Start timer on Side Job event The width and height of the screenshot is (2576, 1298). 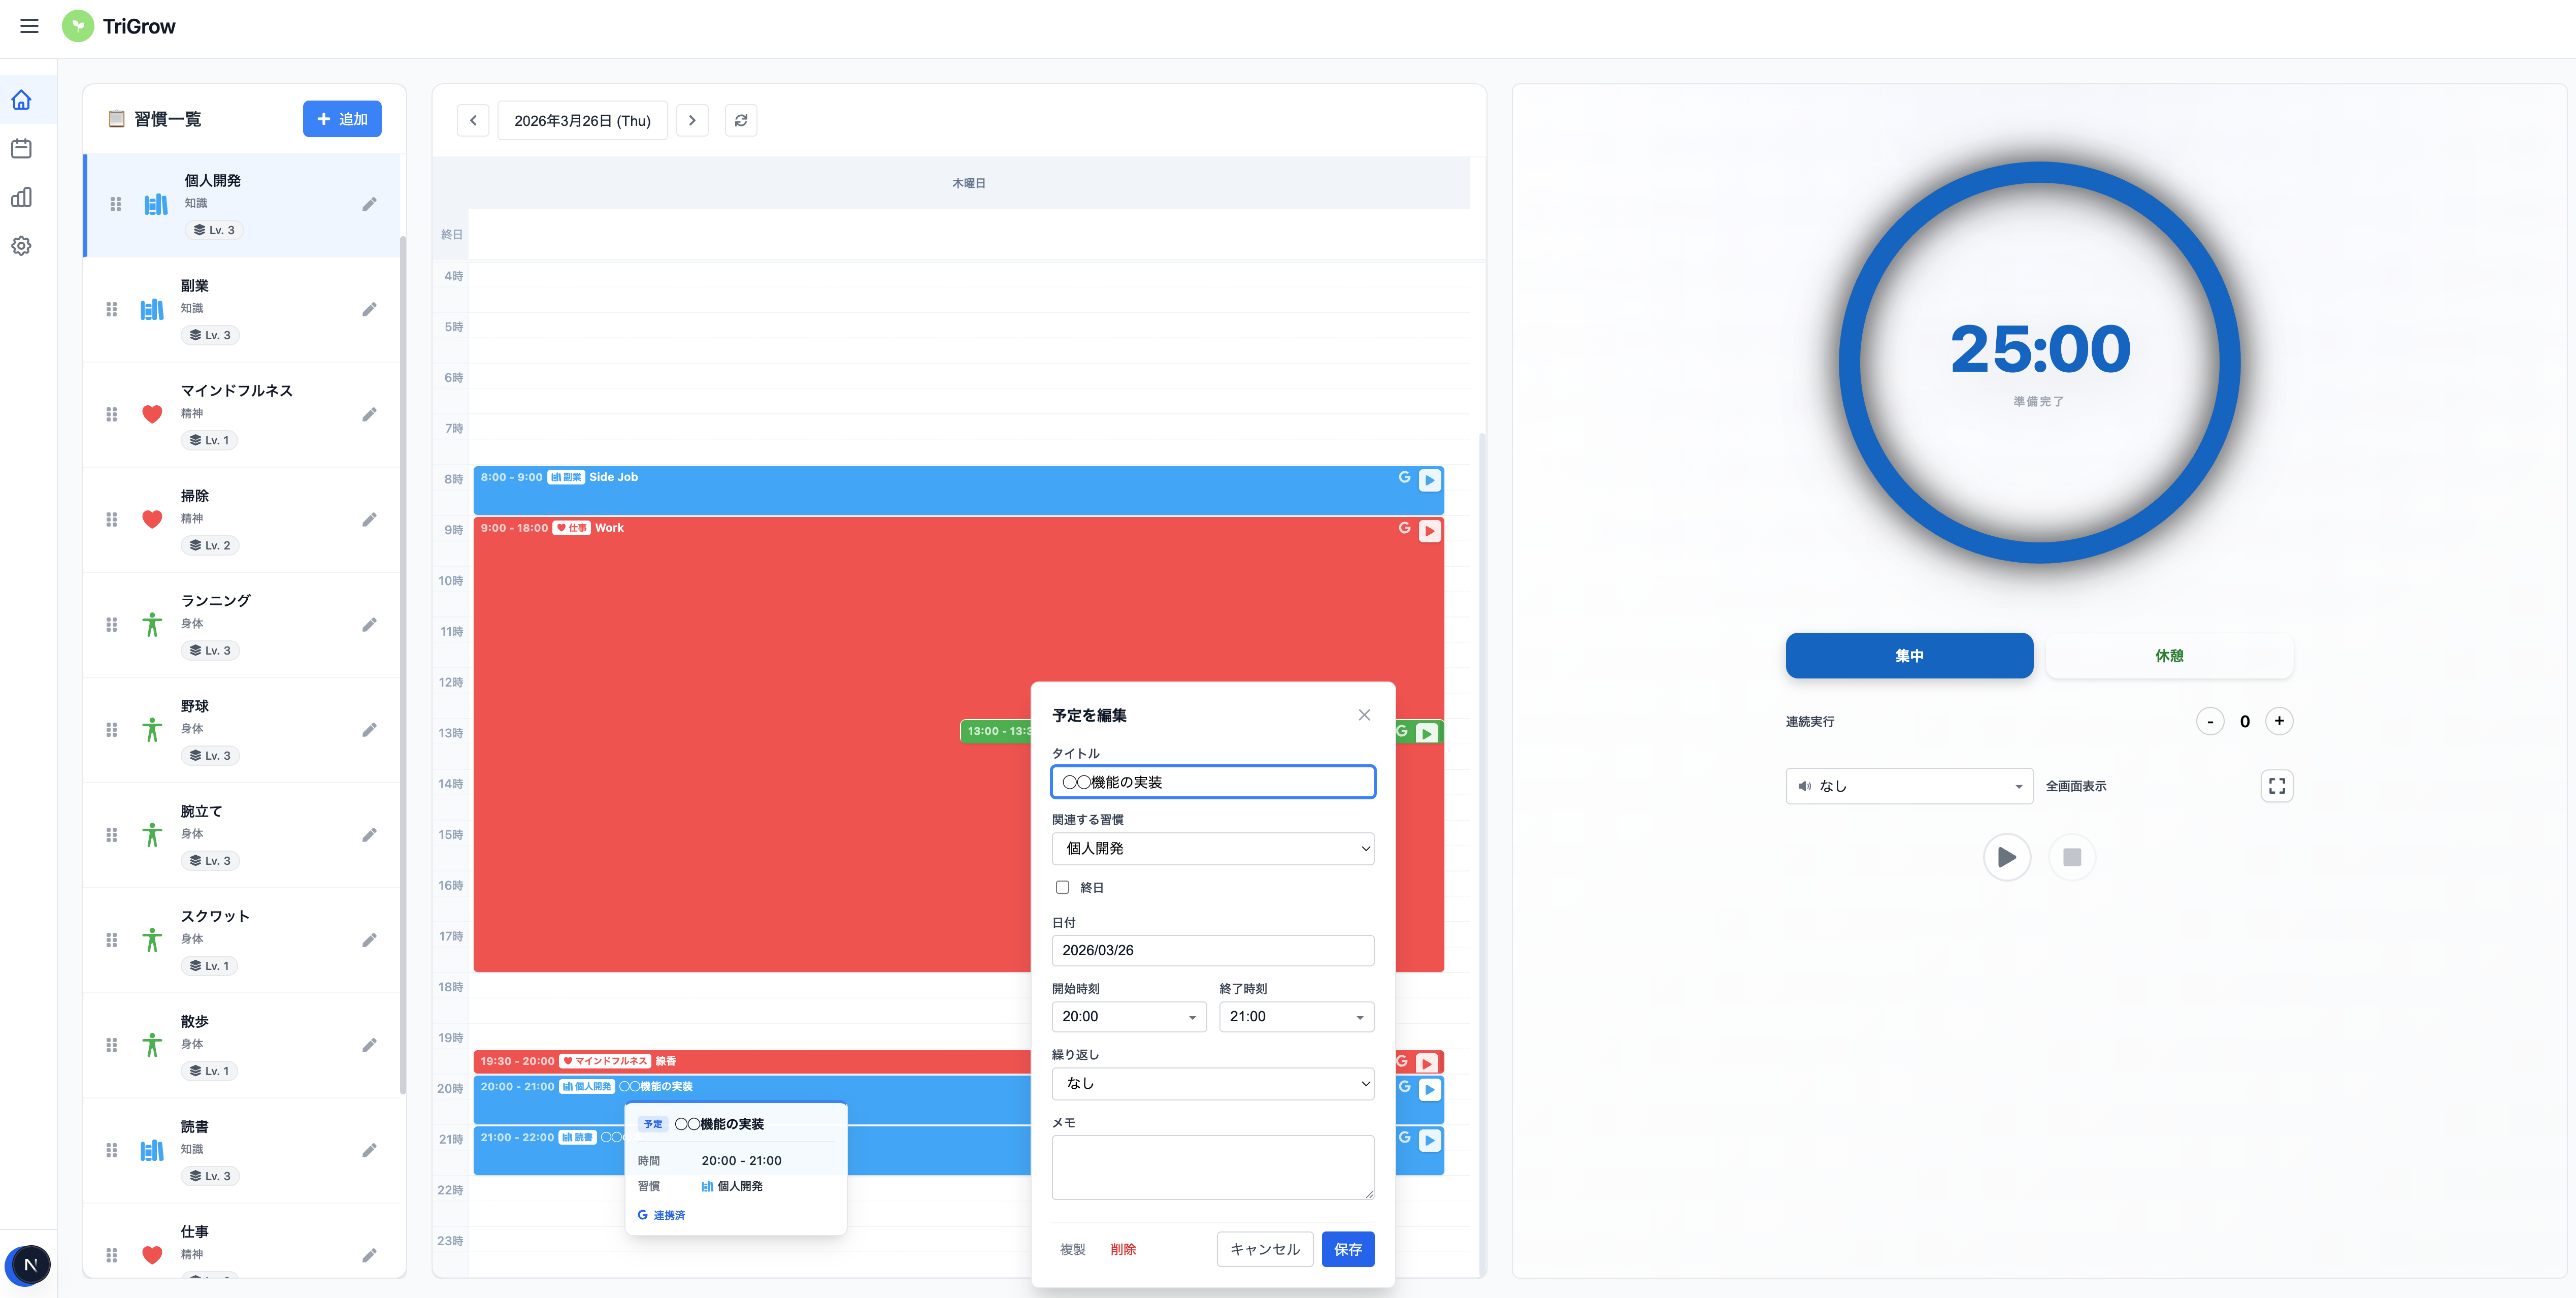click(x=1430, y=480)
